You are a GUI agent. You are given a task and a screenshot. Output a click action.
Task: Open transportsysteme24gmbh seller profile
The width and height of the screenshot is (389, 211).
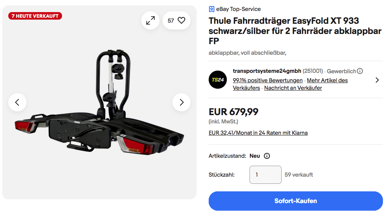(x=267, y=71)
